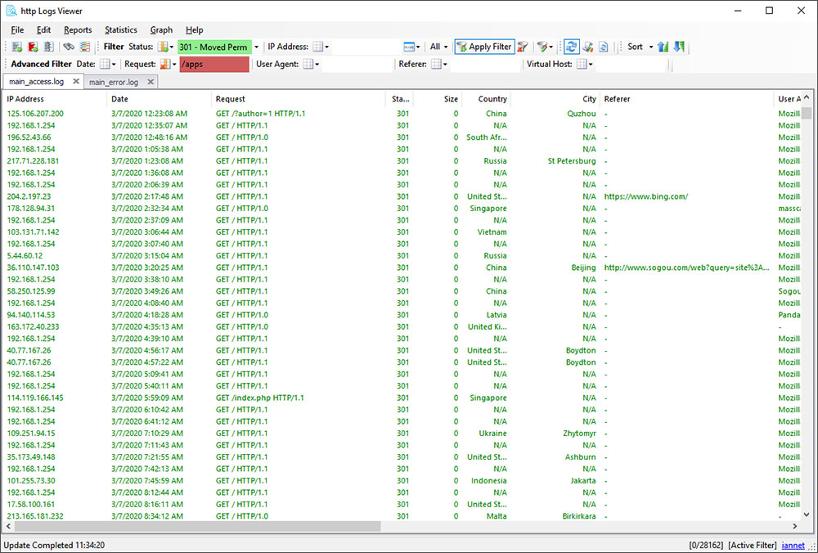Click the Referer column header
Screen dimensions: 818x553
[x=687, y=99]
